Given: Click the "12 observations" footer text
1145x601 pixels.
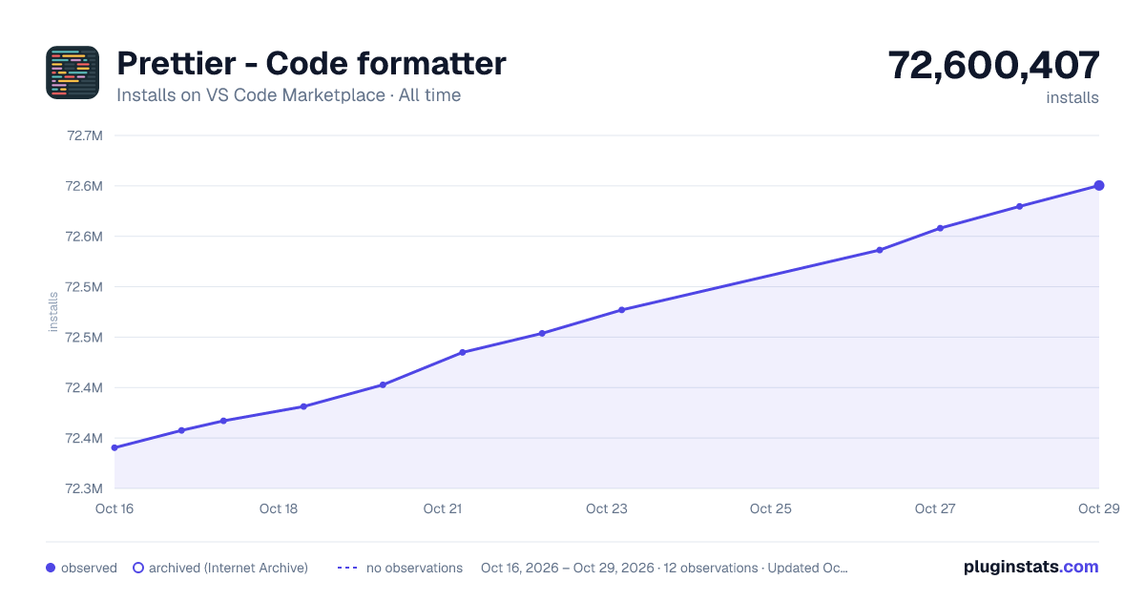Looking at the screenshot, I should click(x=711, y=568).
